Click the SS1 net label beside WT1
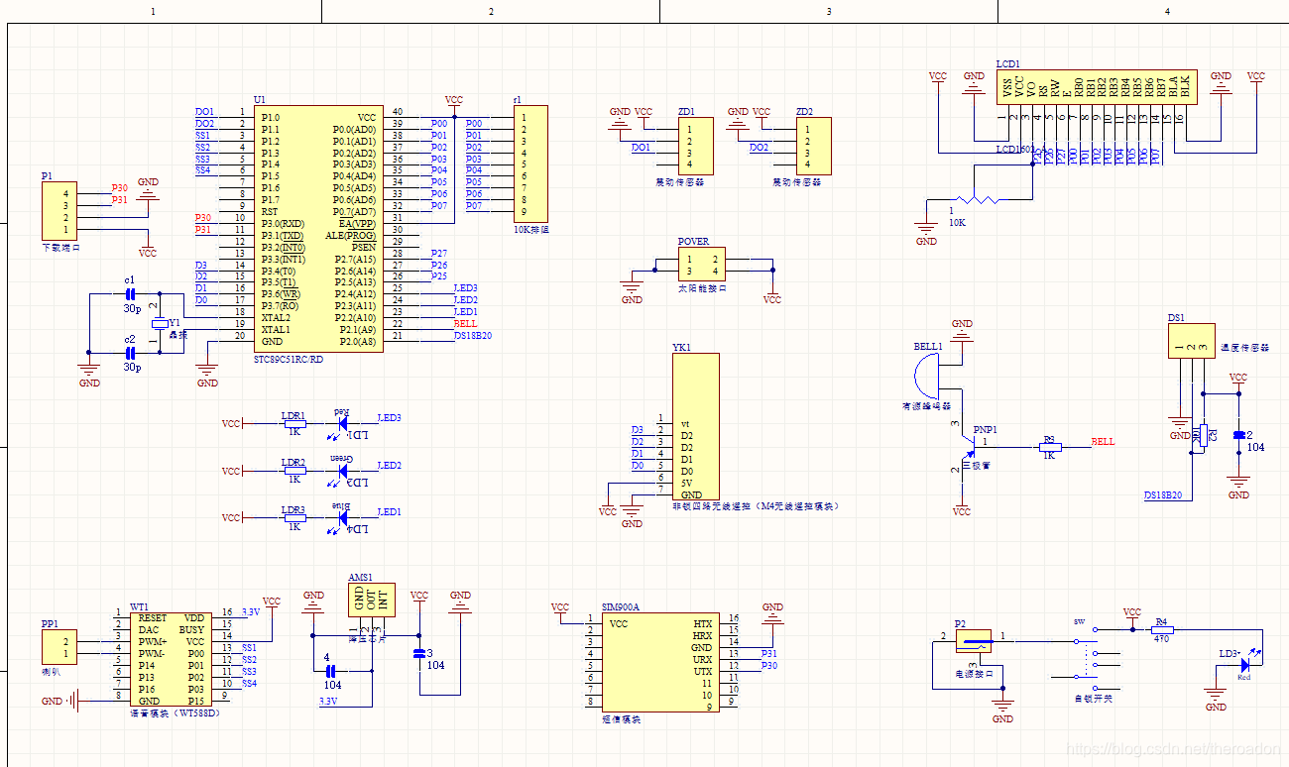 (x=249, y=648)
